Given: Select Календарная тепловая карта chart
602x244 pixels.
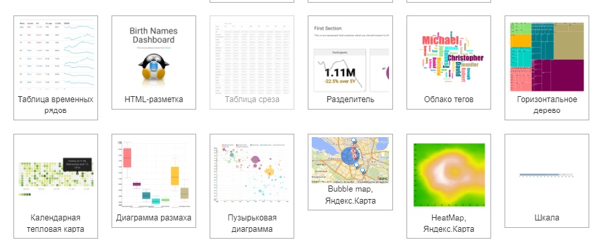Looking at the screenshot, I should click(x=56, y=186).
